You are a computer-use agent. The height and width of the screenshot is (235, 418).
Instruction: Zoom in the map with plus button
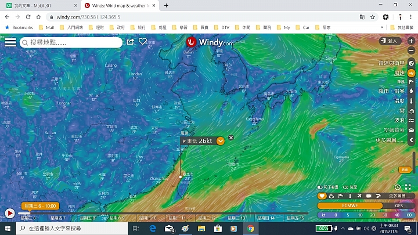tap(412, 41)
